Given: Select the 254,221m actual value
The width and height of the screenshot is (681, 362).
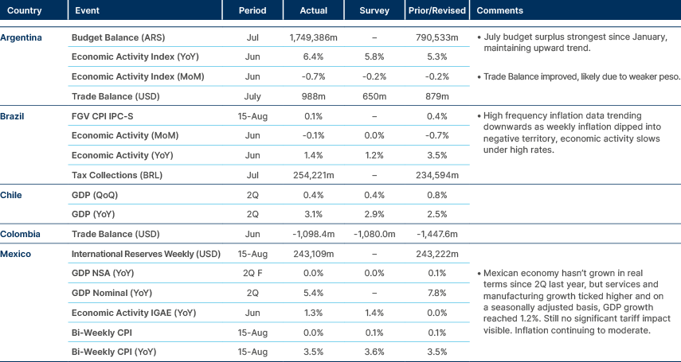Looking at the screenshot, I should point(314,175).
